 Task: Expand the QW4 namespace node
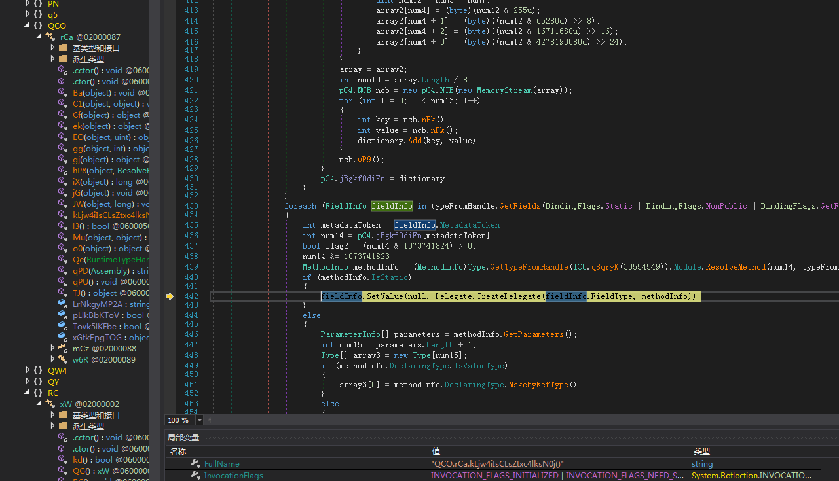click(28, 371)
